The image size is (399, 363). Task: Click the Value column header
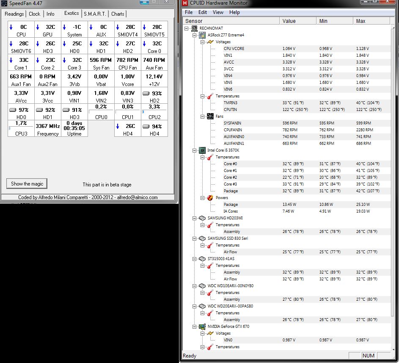click(x=298, y=21)
